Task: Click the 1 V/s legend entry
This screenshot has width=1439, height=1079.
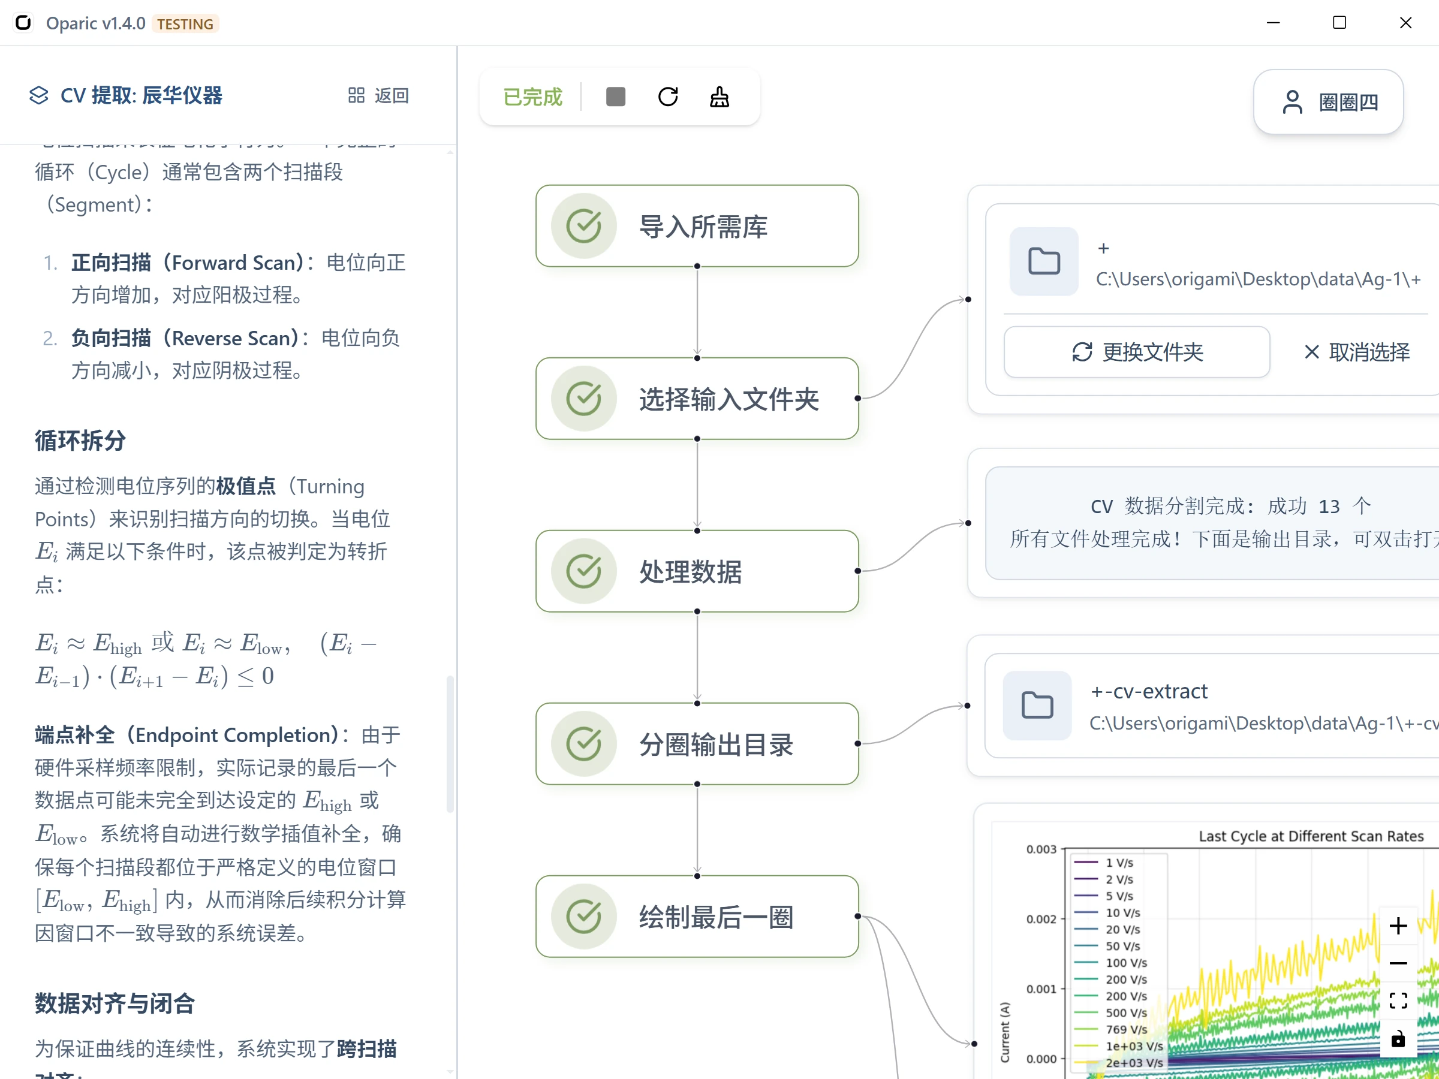Action: [1104, 863]
